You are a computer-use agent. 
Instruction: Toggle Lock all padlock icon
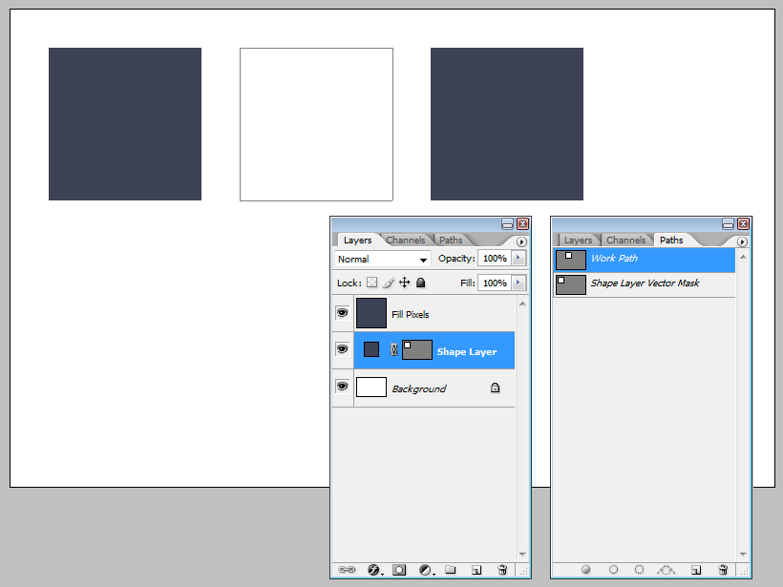point(421,283)
